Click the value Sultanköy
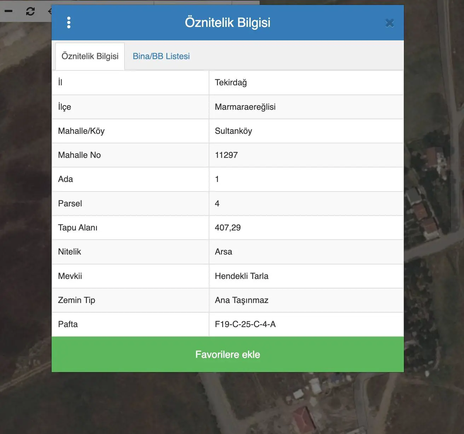 click(x=233, y=131)
